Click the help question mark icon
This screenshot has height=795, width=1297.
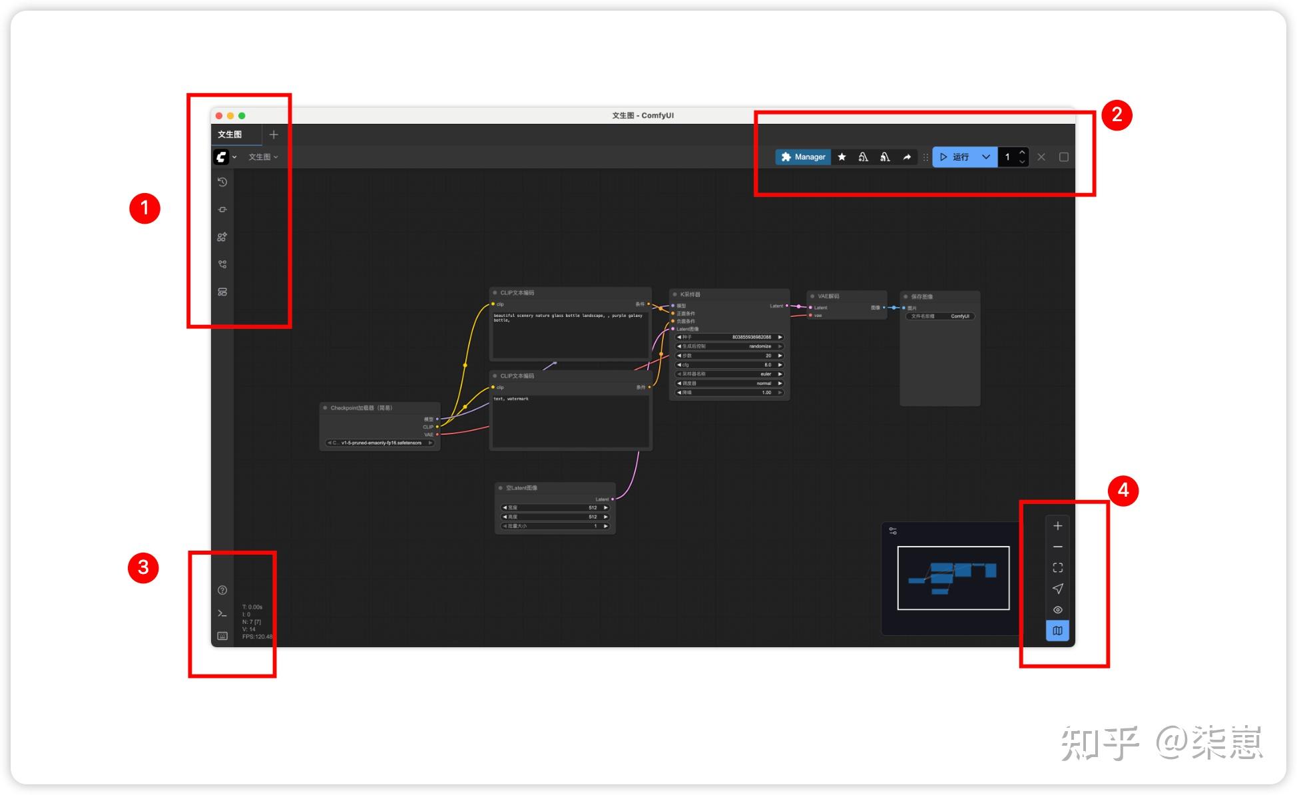222,591
